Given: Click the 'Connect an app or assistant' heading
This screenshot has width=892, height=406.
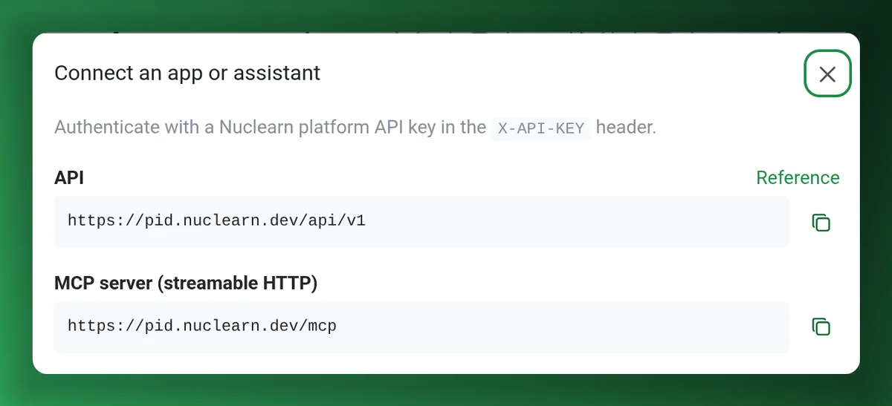Looking at the screenshot, I should tap(187, 73).
